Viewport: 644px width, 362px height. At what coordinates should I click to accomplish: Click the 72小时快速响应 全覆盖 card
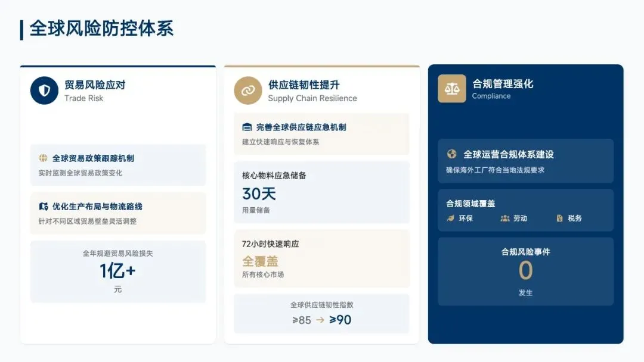point(321,258)
